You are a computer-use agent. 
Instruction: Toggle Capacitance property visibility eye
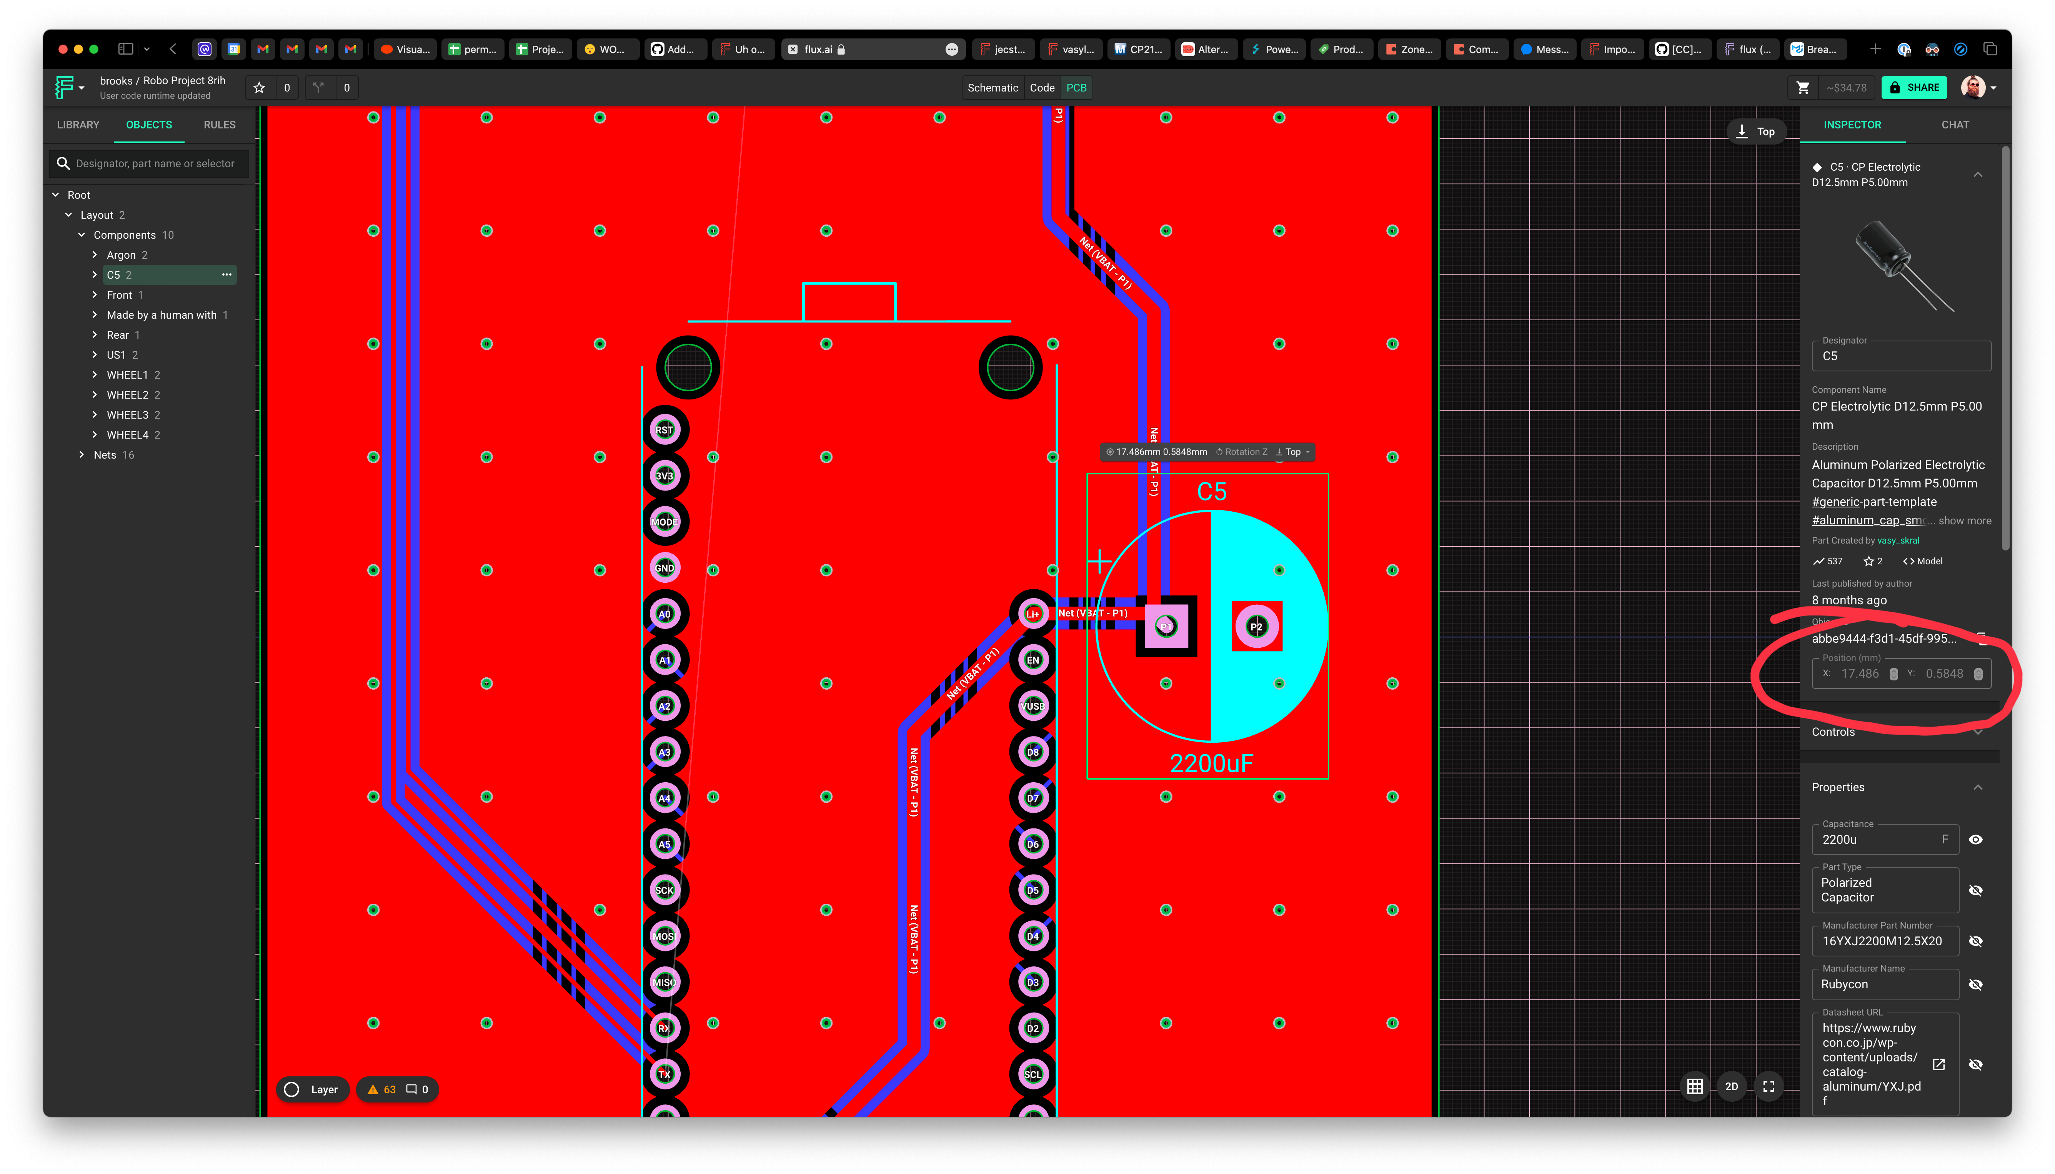pyautogui.click(x=1975, y=840)
